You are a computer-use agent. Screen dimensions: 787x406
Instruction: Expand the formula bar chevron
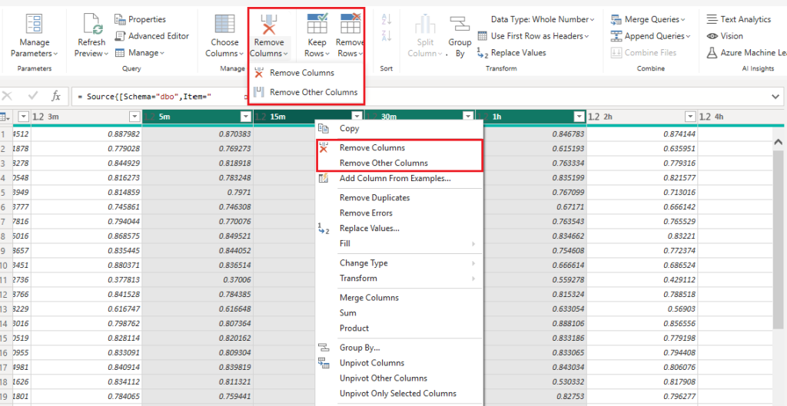point(775,96)
